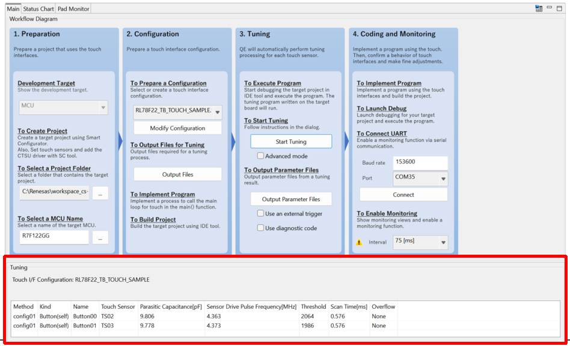This screenshot has height=346, width=570.
Task: Enable the Advanced mode checkbox
Action: pyautogui.click(x=260, y=156)
